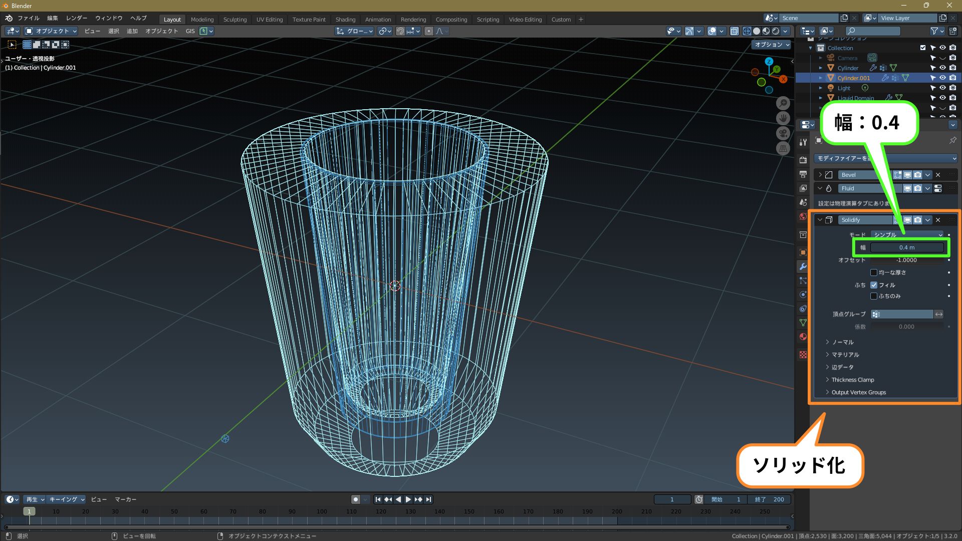
Task: Open the Modifier wrench properties tab
Action: pyautogui.click(x=803, y=266)
